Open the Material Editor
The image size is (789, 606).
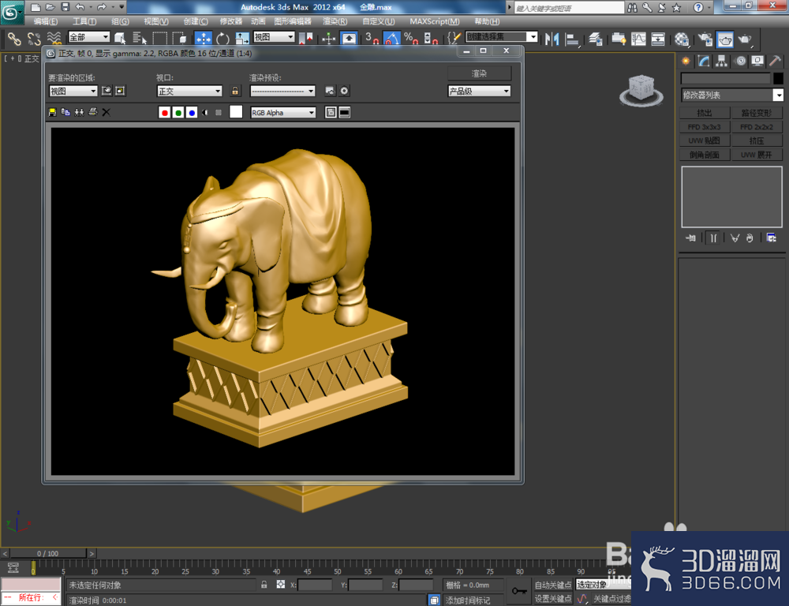pos(682,39)
